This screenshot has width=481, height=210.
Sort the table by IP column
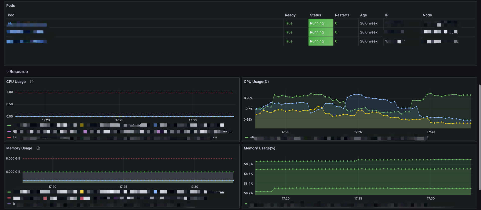coord(387,15)
